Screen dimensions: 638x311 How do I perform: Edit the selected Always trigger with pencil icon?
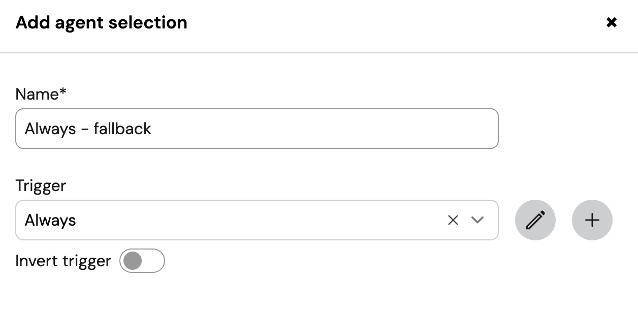pyautogui.click(x=535, y=220)
